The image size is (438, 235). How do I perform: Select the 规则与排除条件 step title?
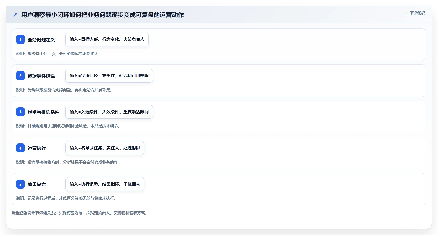click(x=43, y=112)
